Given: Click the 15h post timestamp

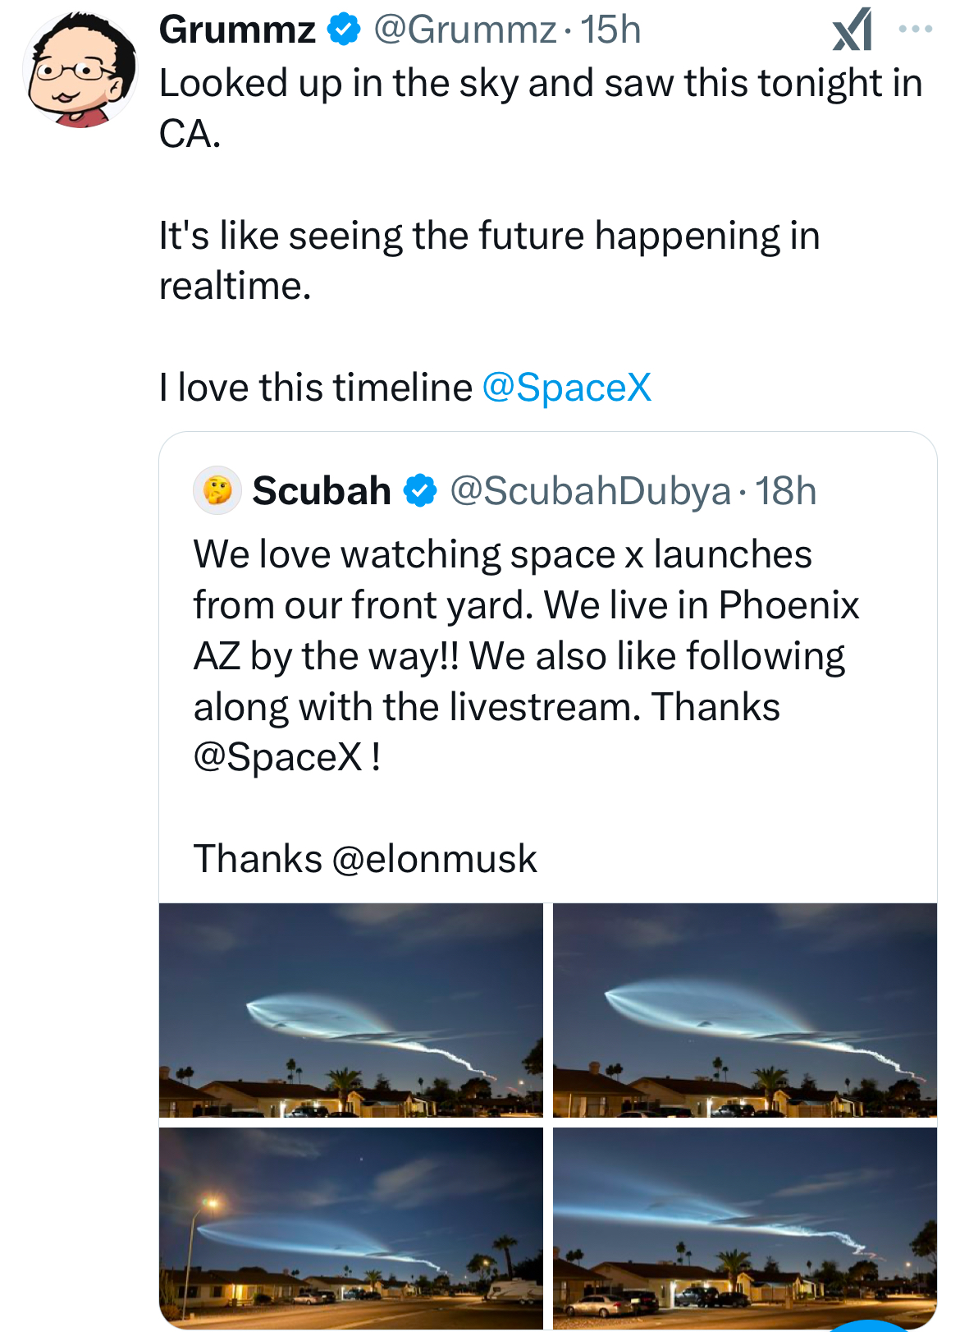Looking at the screenshot, I should pyautogui.click(x=610, y=30).
